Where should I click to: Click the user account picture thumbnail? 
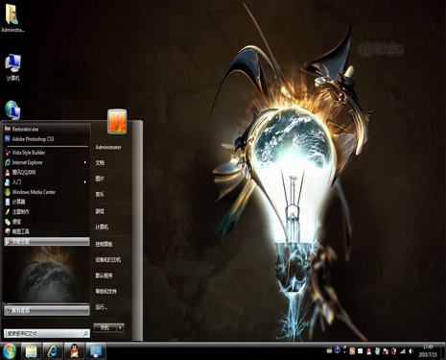(x=117, y=121)
